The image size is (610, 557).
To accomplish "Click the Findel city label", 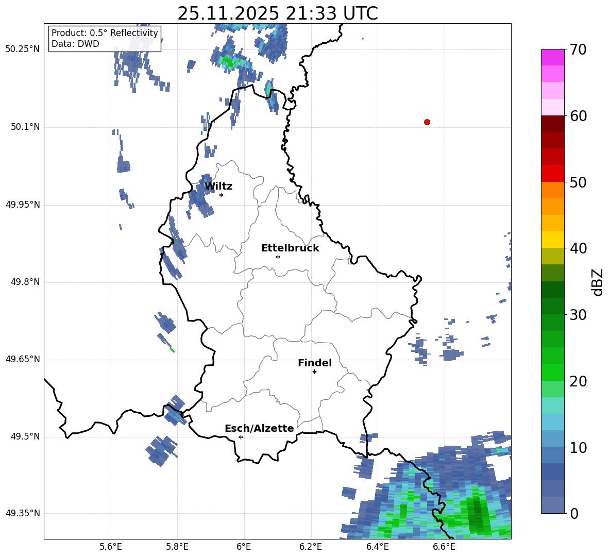I will pos(315,363).
